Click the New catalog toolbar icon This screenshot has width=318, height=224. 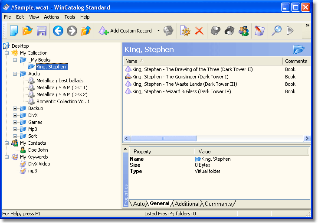point(14,31)
